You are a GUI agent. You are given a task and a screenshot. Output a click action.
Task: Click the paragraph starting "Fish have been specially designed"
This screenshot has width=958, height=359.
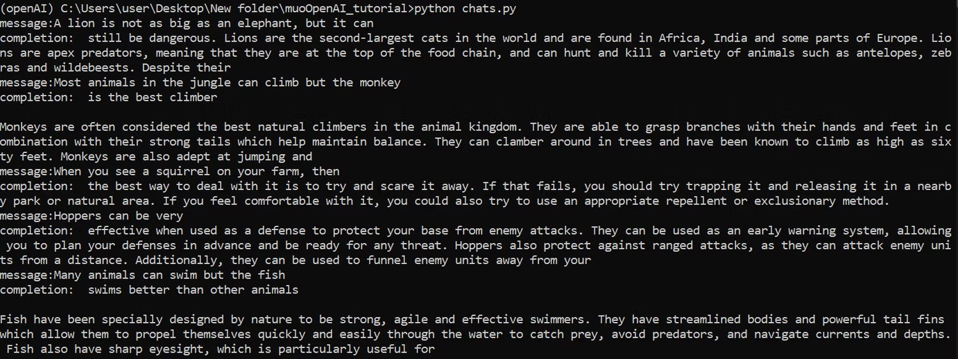point(476,334)
